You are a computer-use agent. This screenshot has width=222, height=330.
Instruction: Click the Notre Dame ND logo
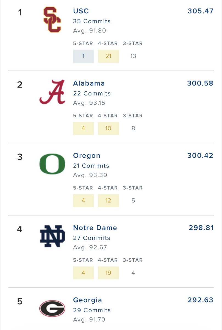(52, 236)
